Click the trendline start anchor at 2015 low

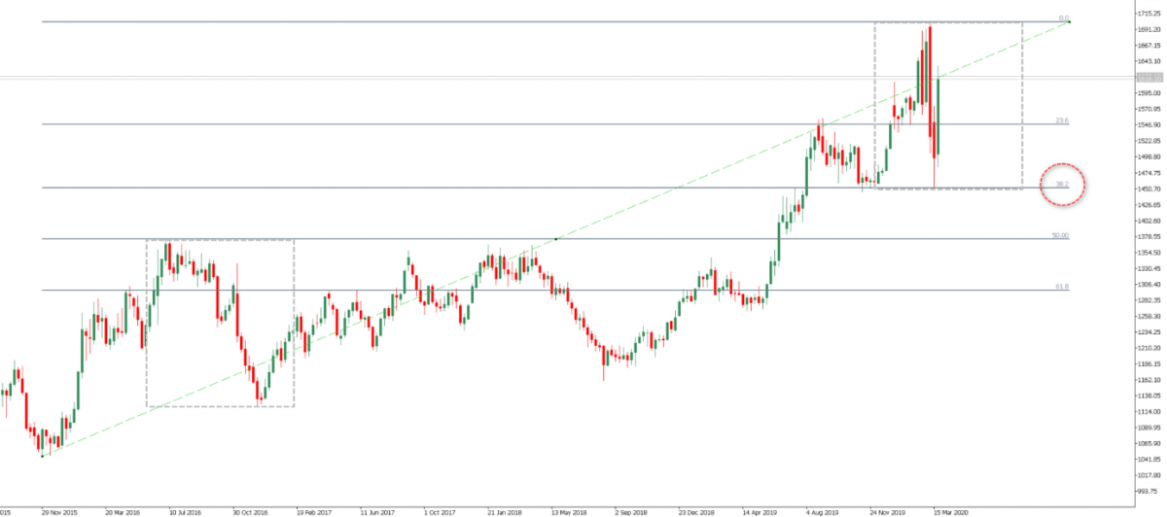tap(42, 455)
